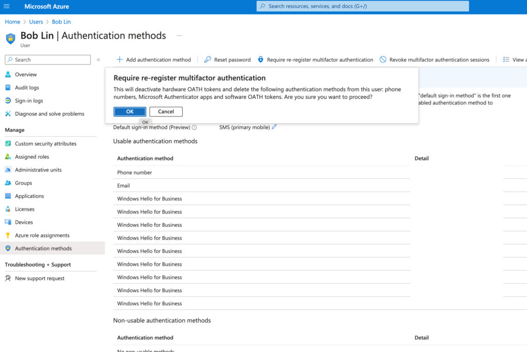Click the Groups icon in sidebar

(x=8, y=183)
